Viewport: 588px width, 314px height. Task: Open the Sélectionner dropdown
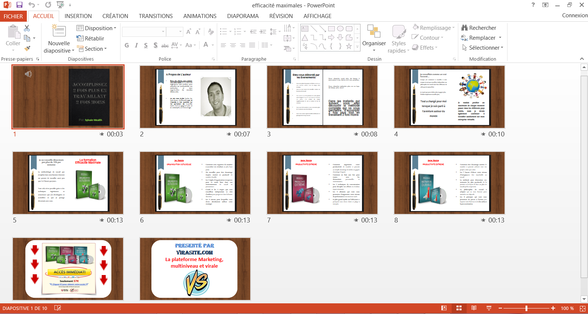tap(483, 48)
